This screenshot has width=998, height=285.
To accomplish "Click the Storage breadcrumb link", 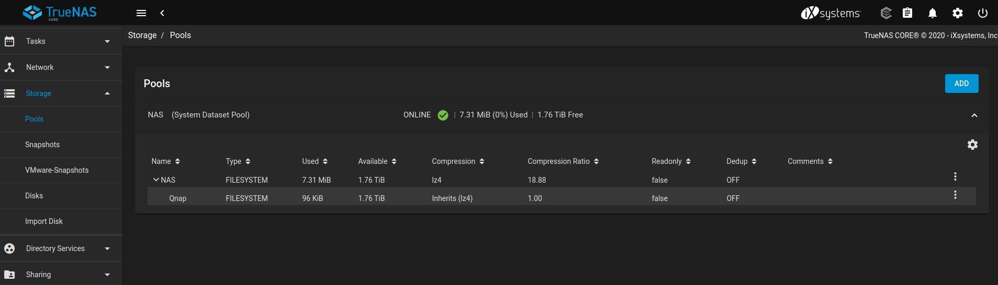I will 142,35.
